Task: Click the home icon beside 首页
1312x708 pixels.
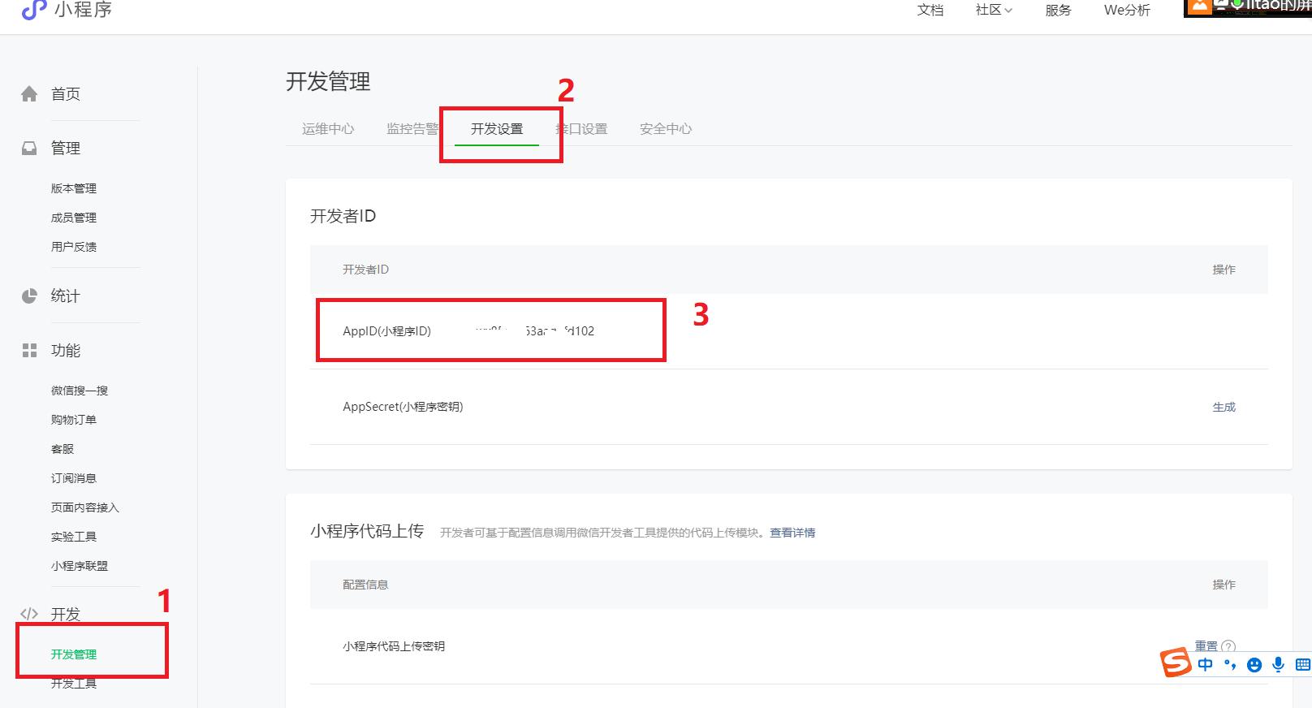Action: point(29,94)
